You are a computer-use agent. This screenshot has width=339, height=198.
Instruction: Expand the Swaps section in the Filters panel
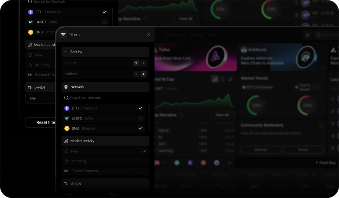pos(105,184)
